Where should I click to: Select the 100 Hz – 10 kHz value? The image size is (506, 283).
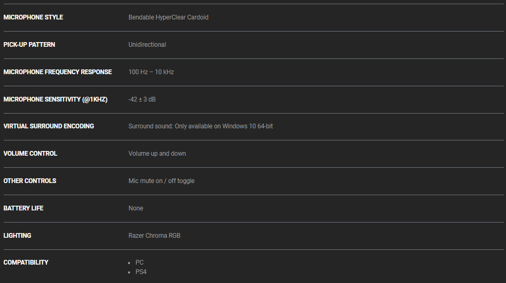[x=151, y=72]
